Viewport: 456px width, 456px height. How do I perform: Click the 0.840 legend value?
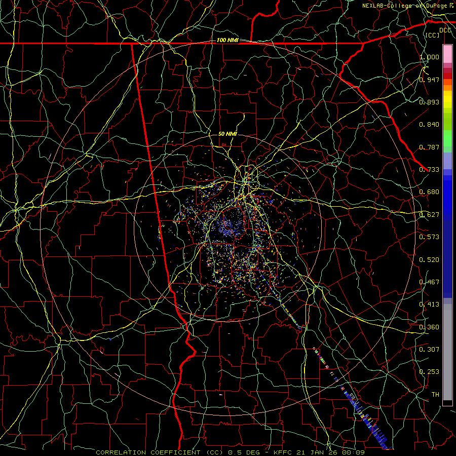point(429,125)
